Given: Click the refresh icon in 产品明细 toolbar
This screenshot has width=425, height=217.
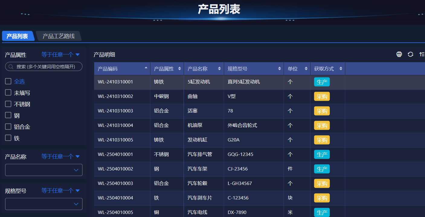Looking at the screenshot, I should (411, 54).
